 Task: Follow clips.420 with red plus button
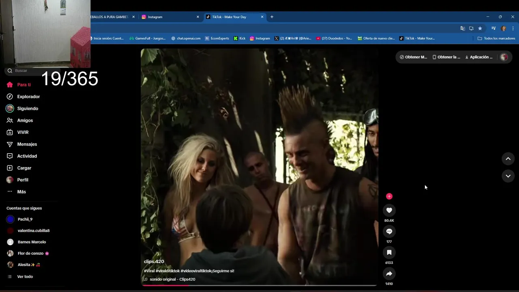pyautogui.click(x=389, y=196)
